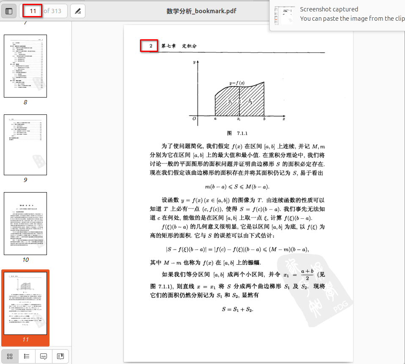Open the annotations panel in sidebar
This screenshot has height=364, width=405.
tap(44, 356)
